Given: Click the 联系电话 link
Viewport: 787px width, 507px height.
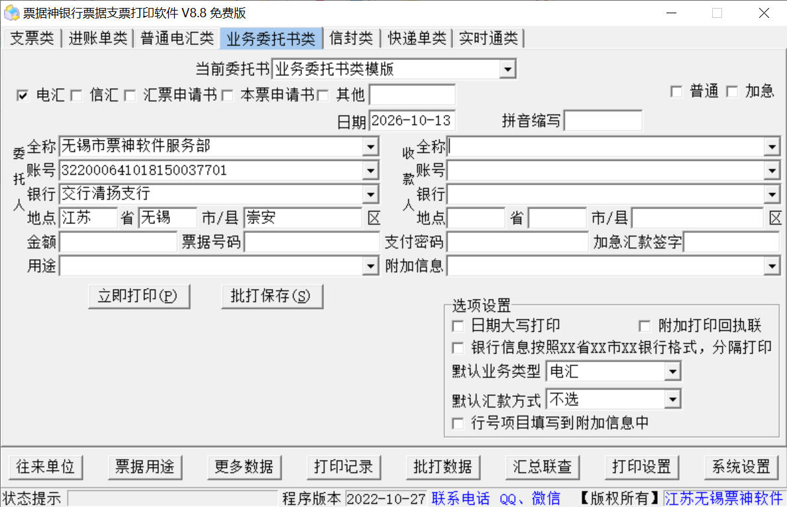Looking at the screenshot, I should 461,498.
